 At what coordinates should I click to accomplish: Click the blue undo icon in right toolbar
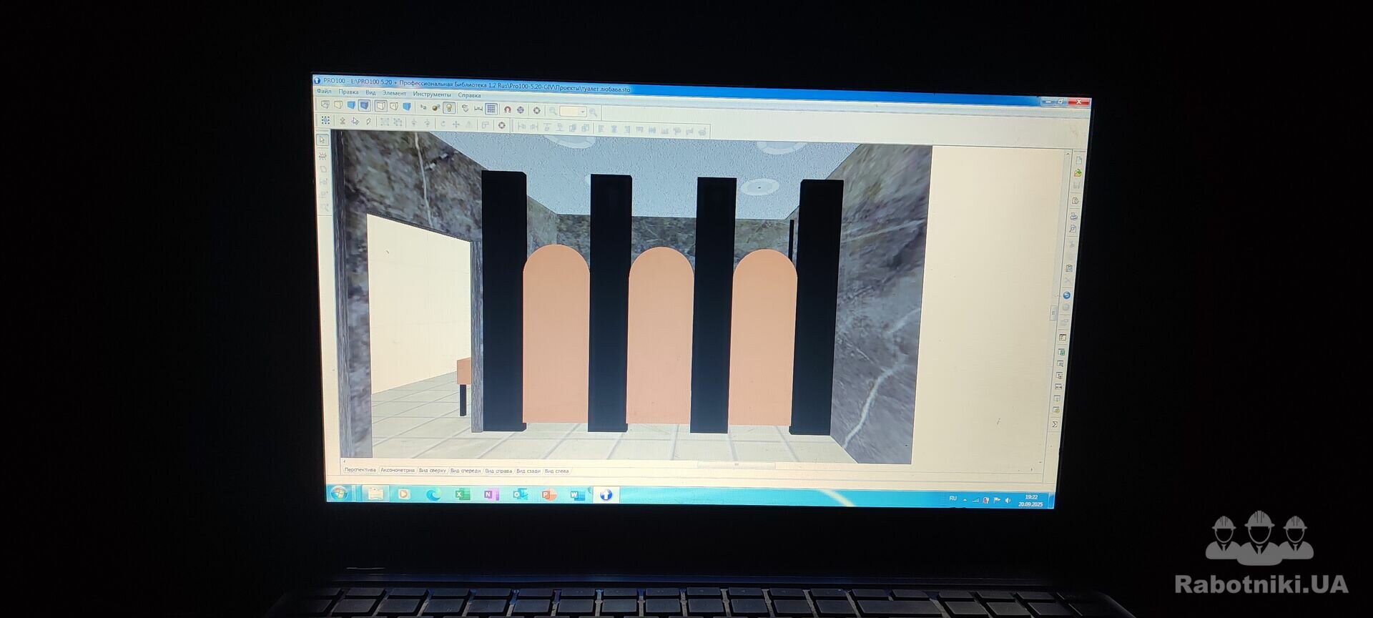1066,295
